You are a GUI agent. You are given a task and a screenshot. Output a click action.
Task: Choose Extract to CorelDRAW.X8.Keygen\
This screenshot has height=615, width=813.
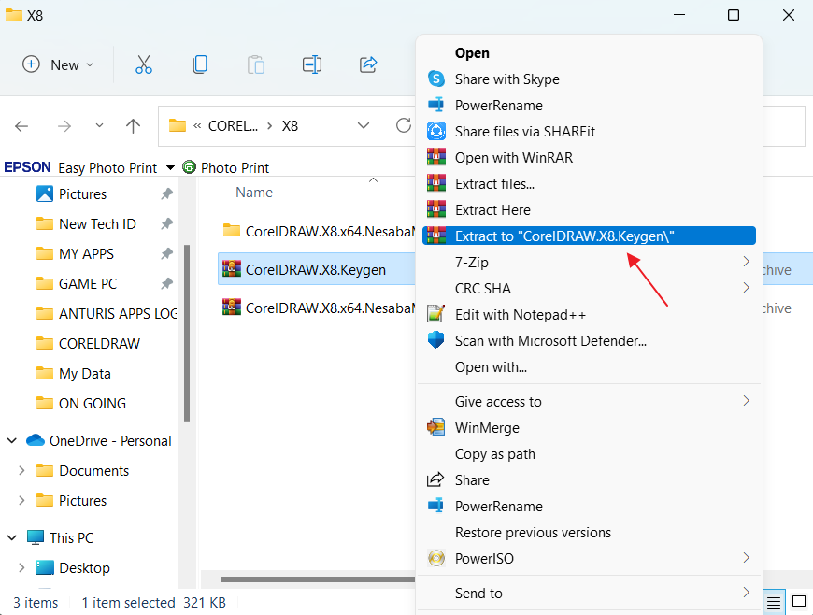tap(589, 236)
